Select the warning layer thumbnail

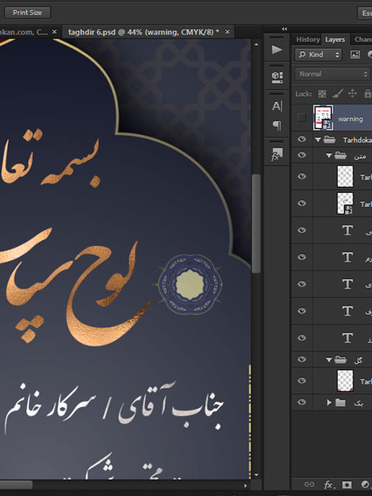(323, 118)
